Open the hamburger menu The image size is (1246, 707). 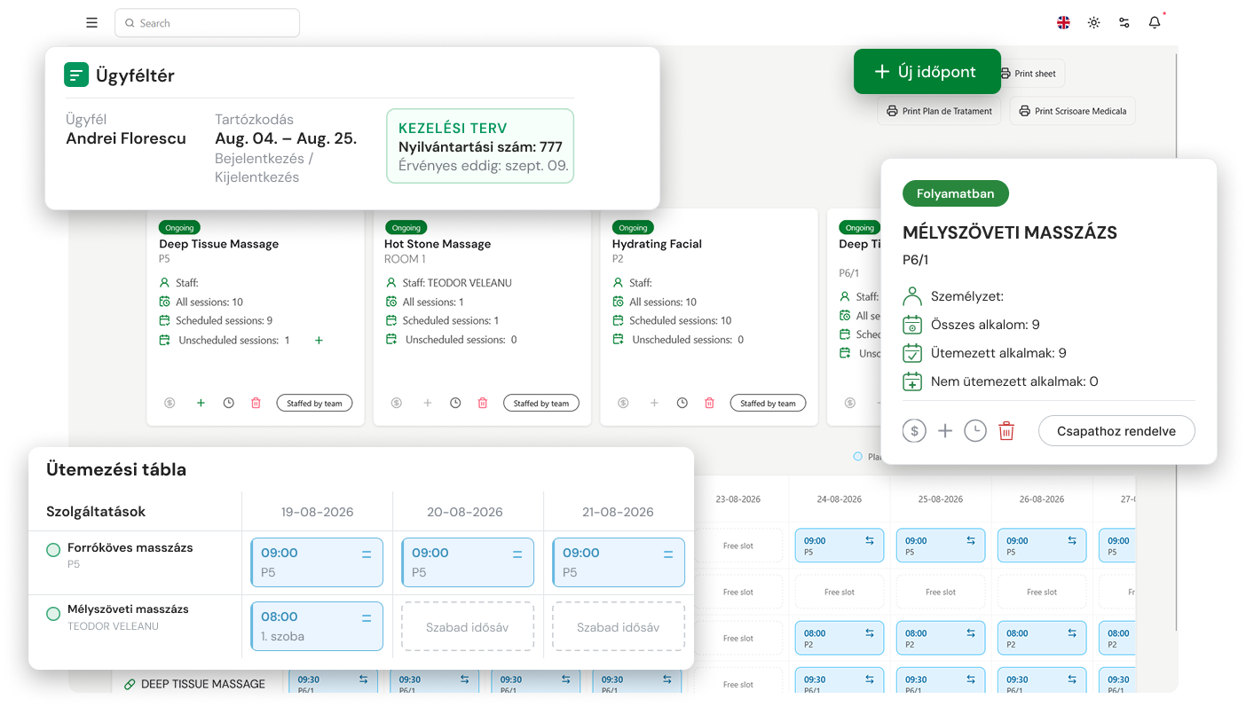coord(91,23)
